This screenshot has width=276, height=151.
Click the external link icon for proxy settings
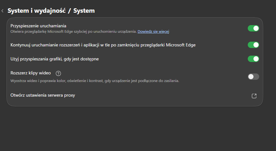254,96
